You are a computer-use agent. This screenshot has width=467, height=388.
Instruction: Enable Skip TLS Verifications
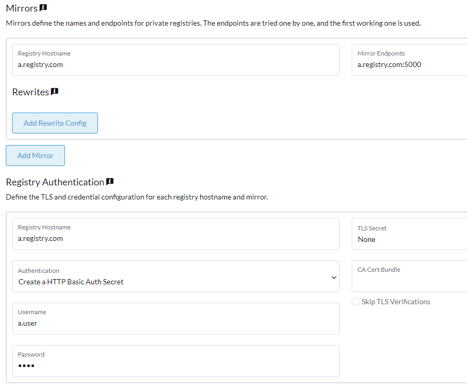point(355,302)
